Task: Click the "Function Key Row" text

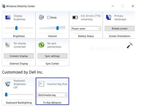Action: pyautogui.click(x=57, y=84)
